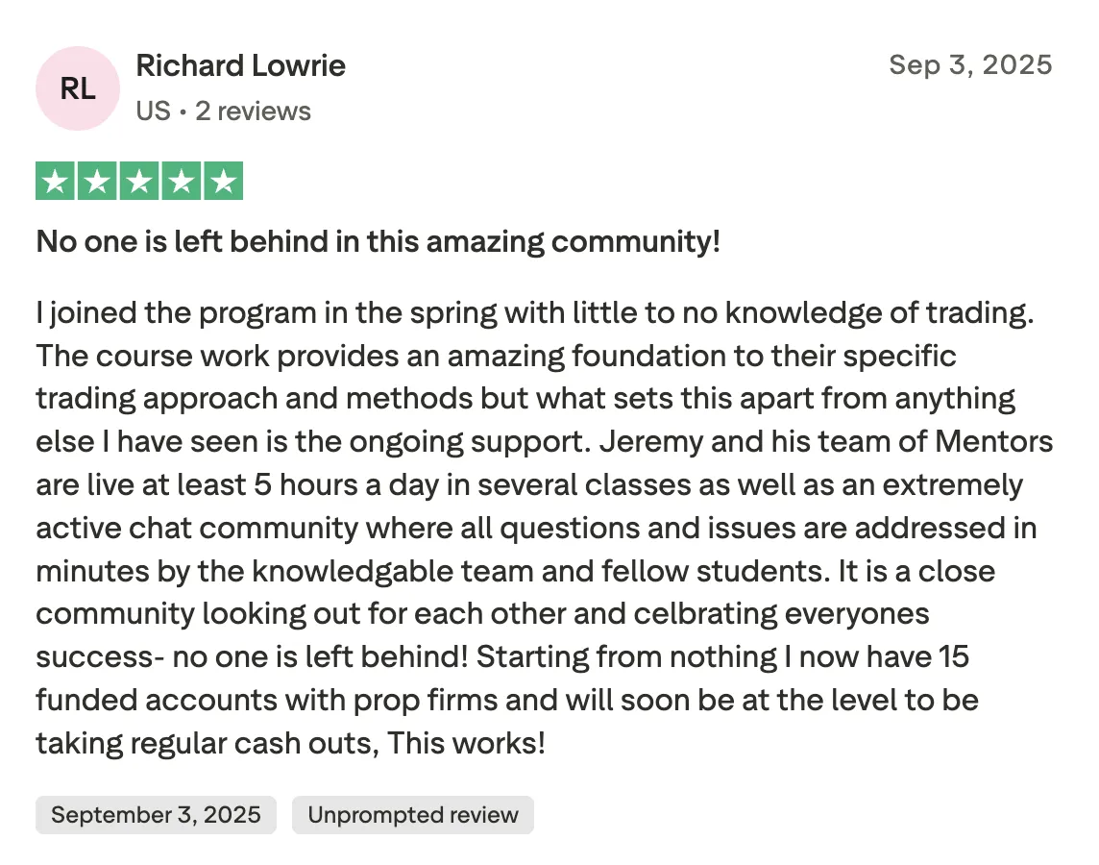Click the phrase ongoing support in review
Image resolution: width=1099 pixels, height=865 pixels.
(467, 442)
